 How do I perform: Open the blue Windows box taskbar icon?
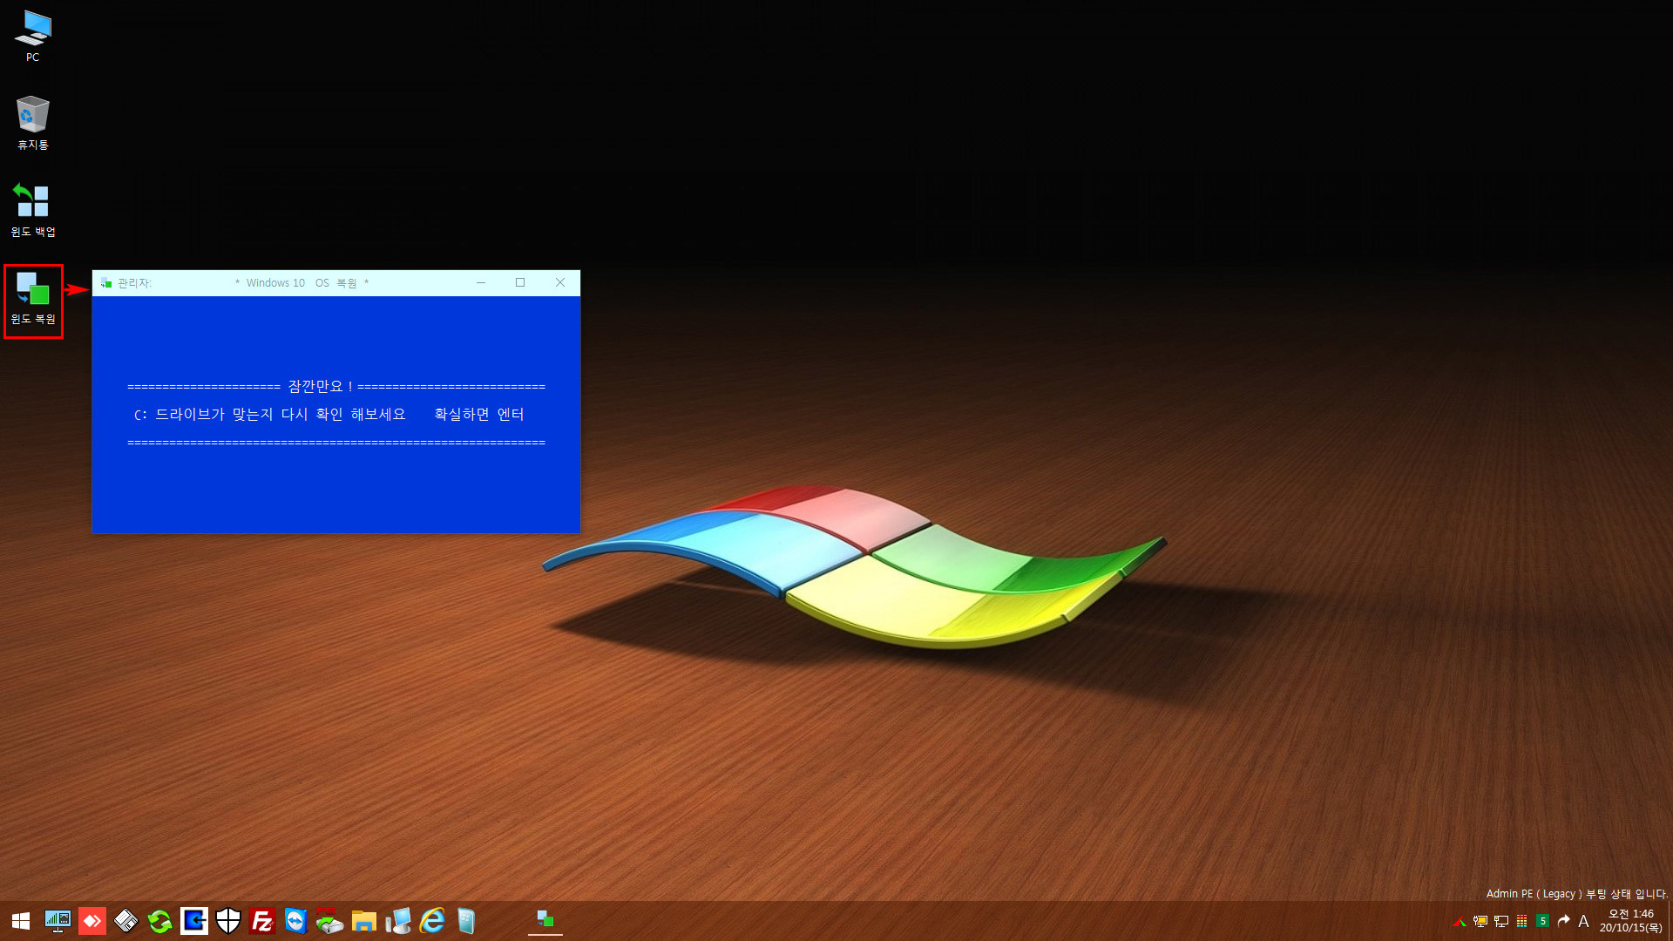tap(466, 921)
